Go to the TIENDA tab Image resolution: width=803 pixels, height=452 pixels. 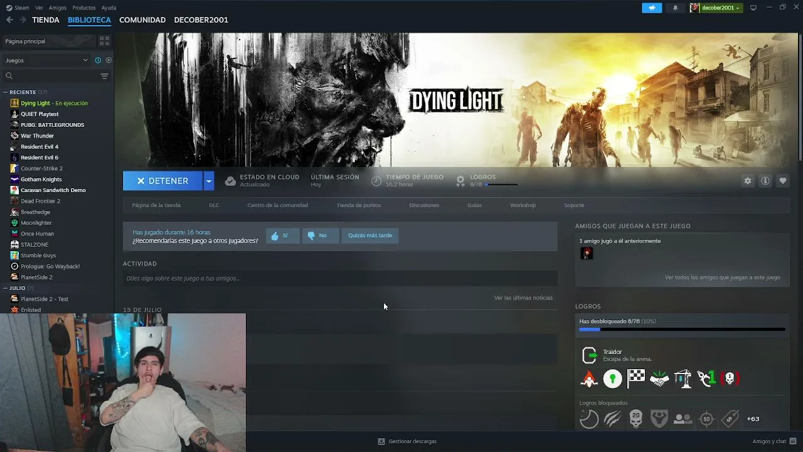click(46, 20)
